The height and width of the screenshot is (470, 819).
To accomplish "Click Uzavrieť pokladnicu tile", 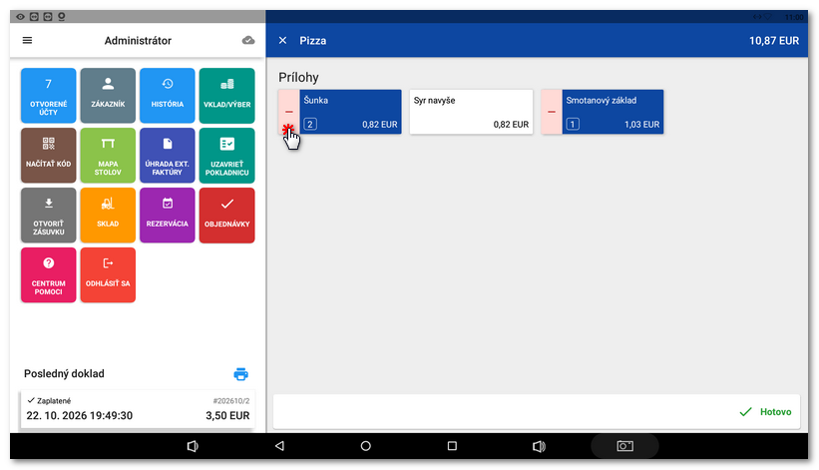I will pos(226,155).
